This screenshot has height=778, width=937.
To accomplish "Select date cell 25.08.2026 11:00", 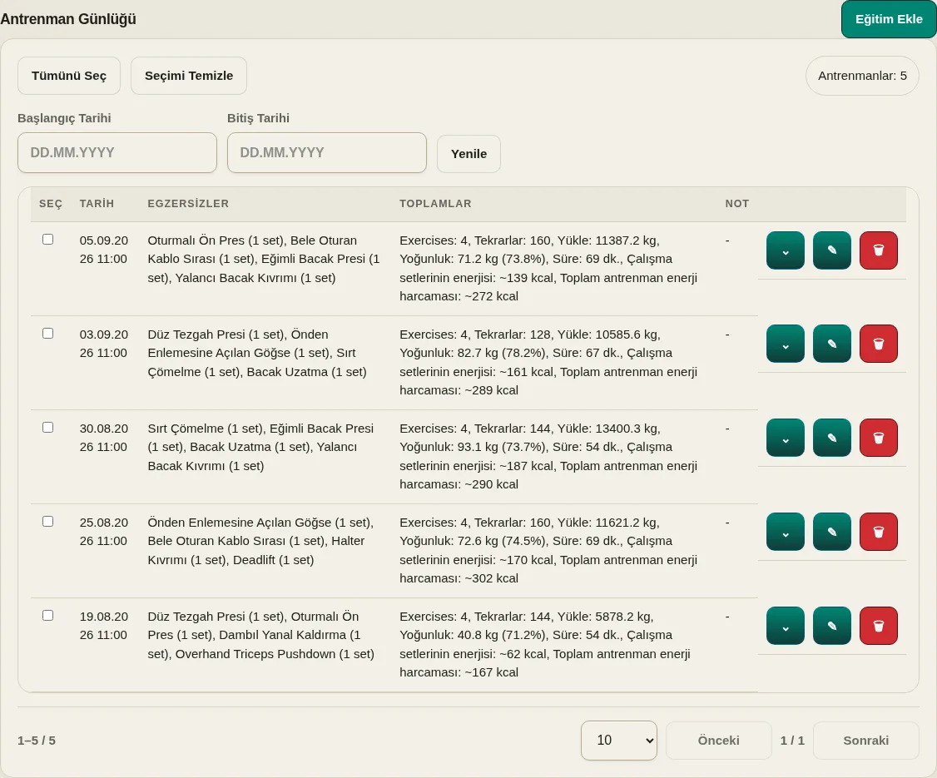I will coord(104,532).
